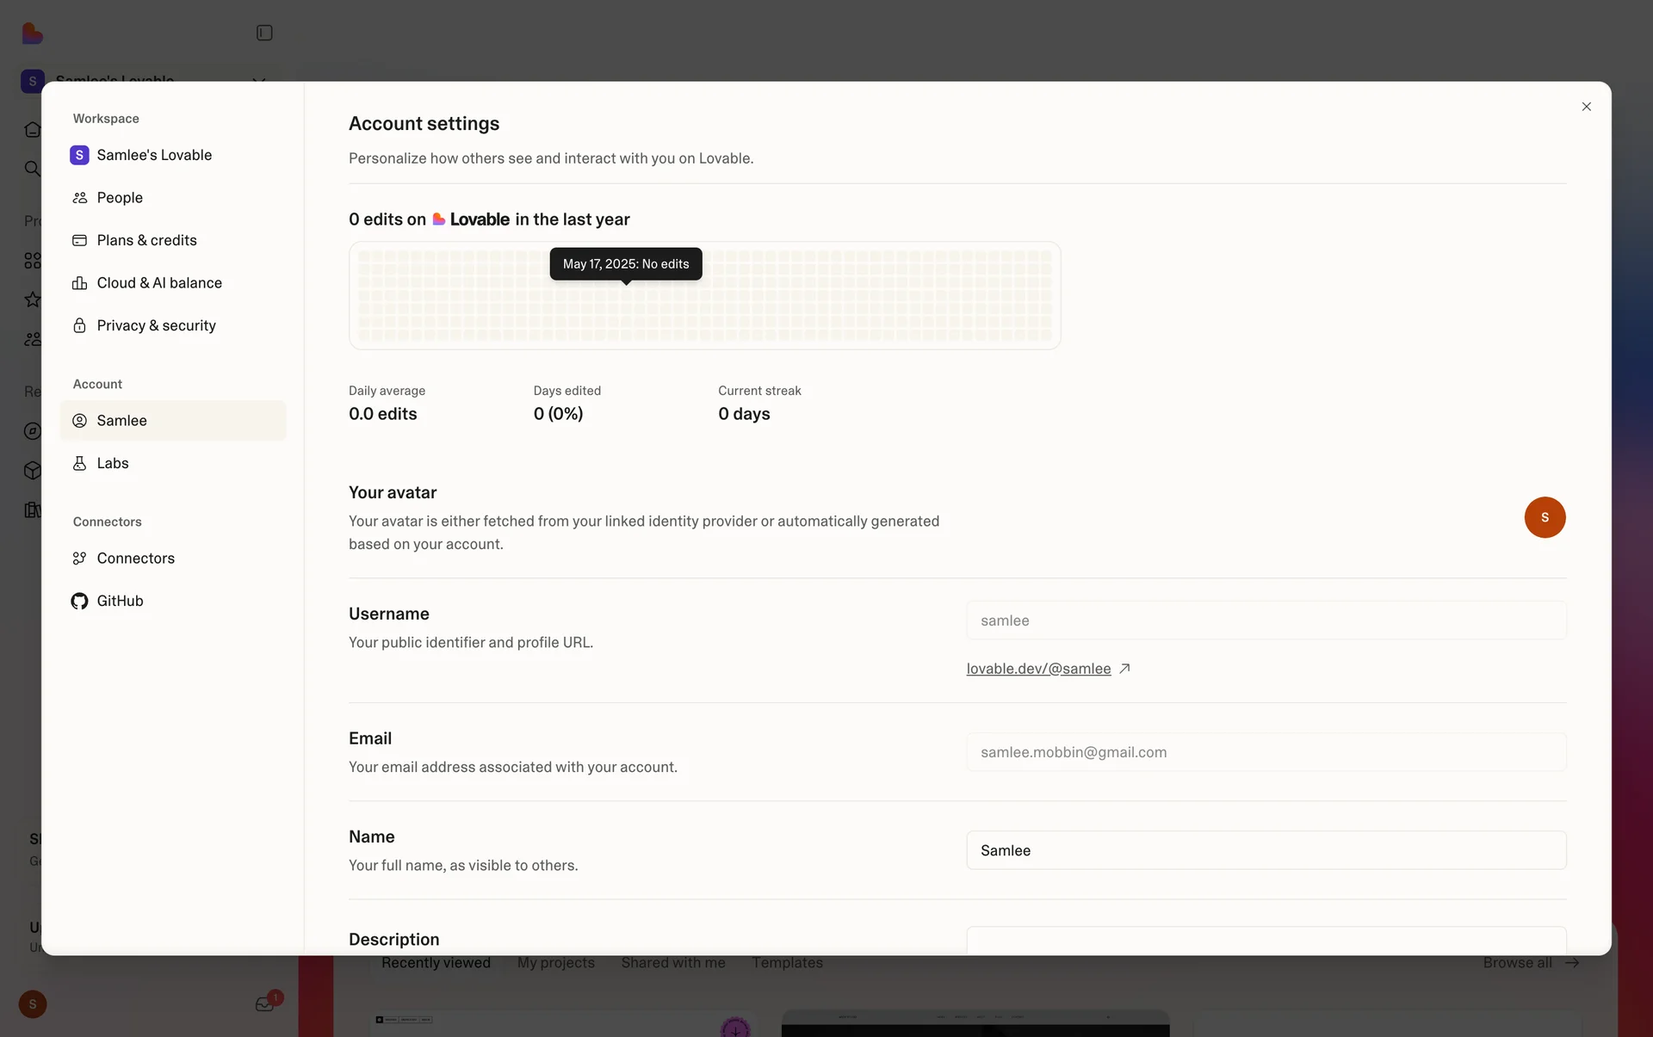The height and width of the screenshot is (1037, 1653).
Task: Open the Connectors settings page
Action: 135,559
